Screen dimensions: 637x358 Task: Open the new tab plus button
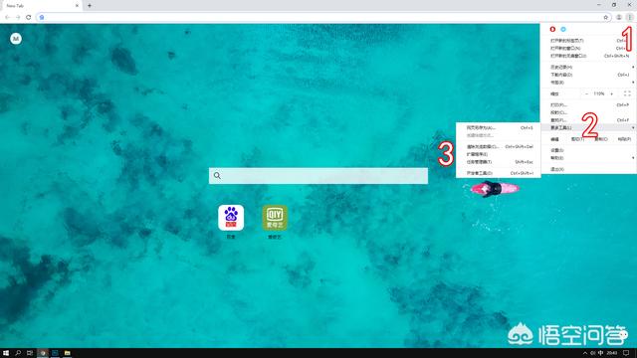90,6
